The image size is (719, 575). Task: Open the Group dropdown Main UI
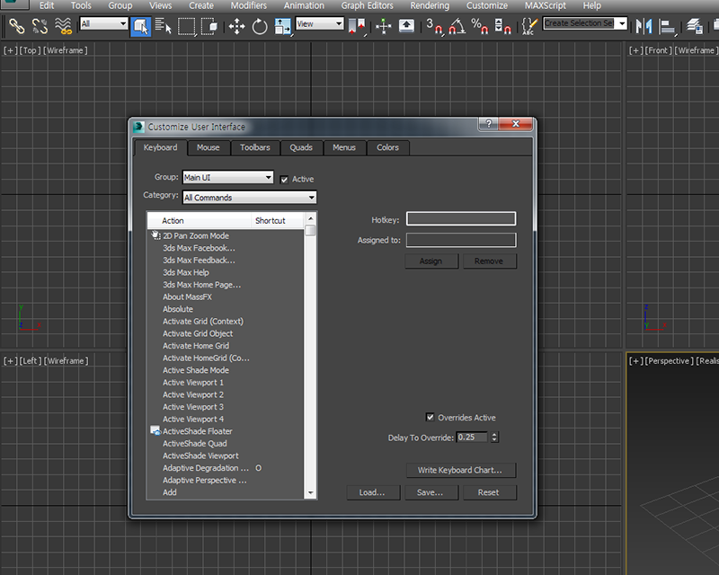point(228,178)
